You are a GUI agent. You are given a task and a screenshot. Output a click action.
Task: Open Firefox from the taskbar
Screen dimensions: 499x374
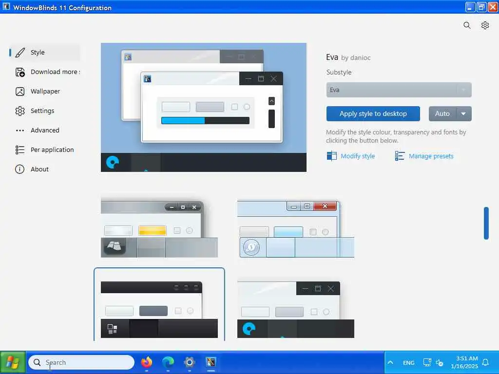[x=146, y=362]
